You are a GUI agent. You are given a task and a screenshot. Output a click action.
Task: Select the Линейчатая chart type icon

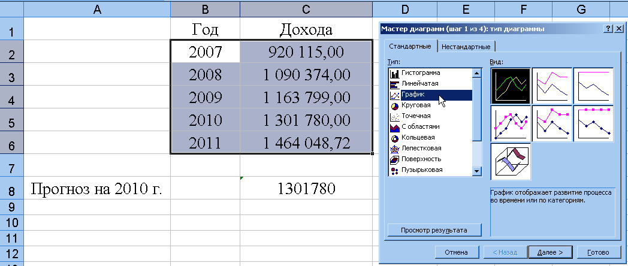[395, 84]
